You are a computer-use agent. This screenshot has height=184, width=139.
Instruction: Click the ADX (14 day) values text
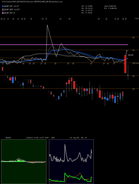(78, 138)
